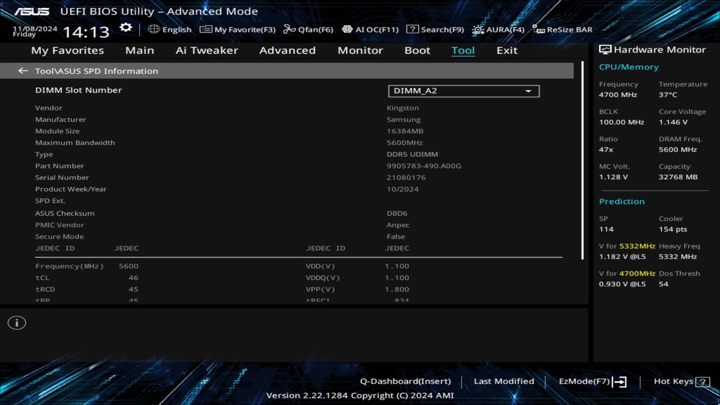
Task: Click the EzMode(F7) switch icon
Action: (619, 382)
